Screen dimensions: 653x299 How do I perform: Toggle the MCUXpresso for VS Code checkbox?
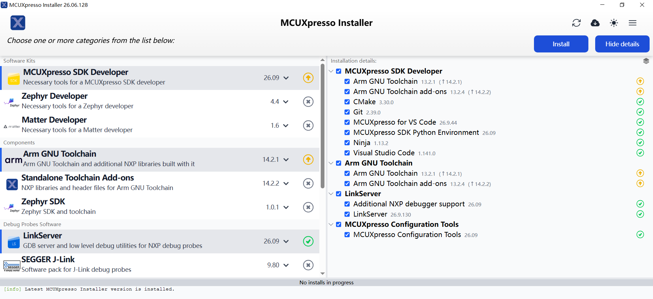click(347, 122)
